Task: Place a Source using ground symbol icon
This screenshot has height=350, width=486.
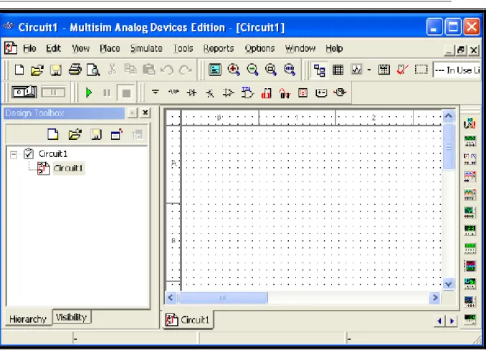Action: click(x=156, y=93)
